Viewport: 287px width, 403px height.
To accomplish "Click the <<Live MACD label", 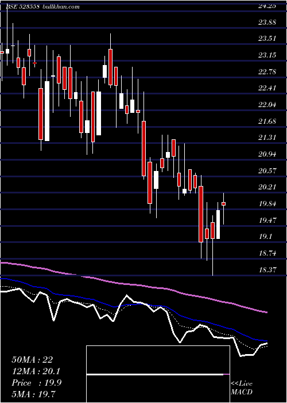I will [242, 387].
